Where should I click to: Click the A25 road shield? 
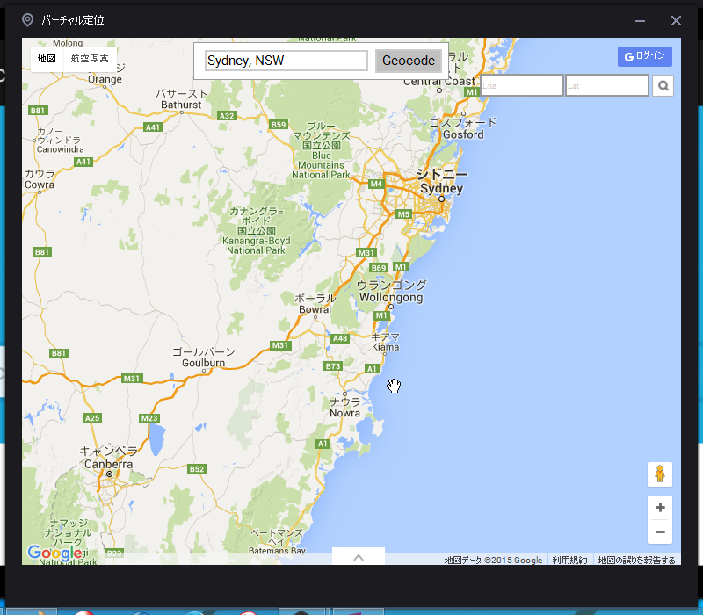click(92, 418)
